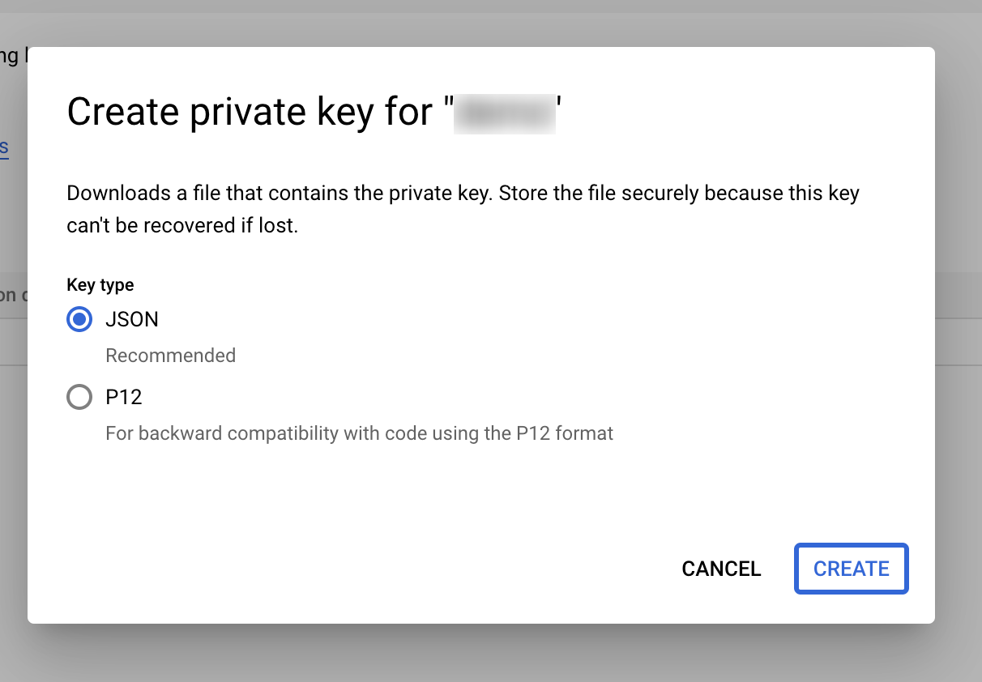The width and height of the screenshot is (982, 682).
Task: Click the P12 backward compatibility description
Action: (x=359, y=433)
